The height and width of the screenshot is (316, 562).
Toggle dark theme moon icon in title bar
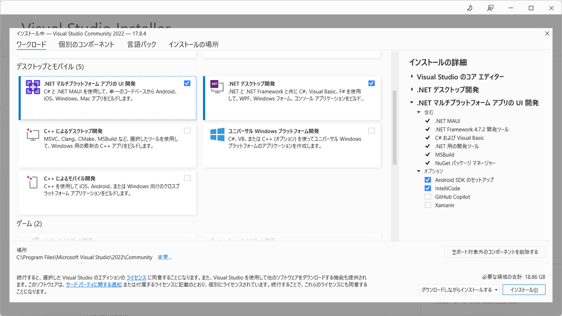470,8
